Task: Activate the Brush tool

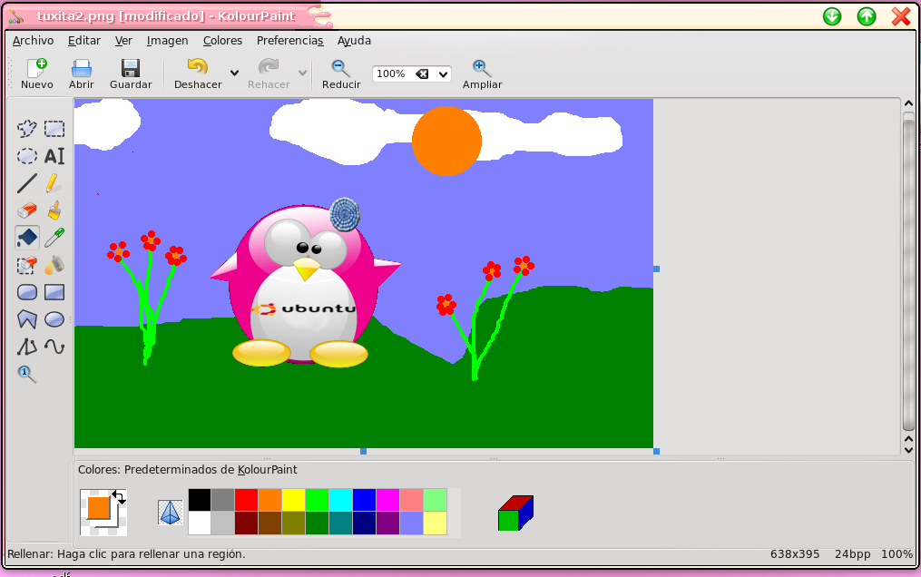Action: [x=54, y=211]
